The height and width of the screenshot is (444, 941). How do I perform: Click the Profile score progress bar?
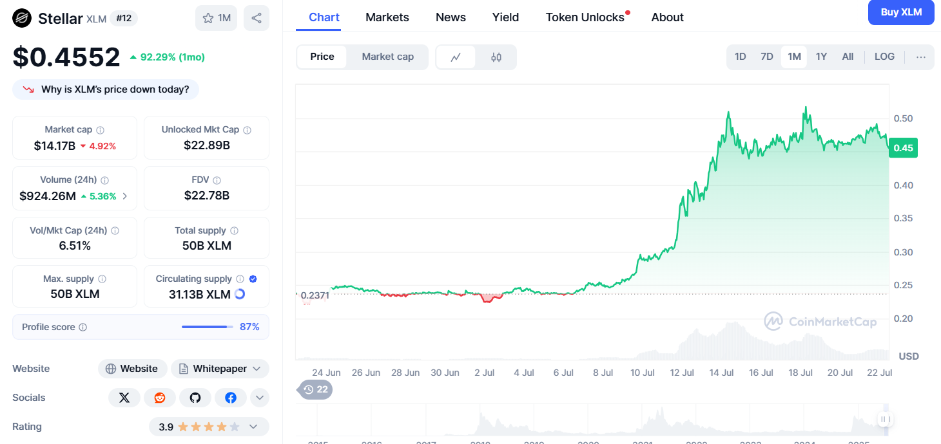208,327
